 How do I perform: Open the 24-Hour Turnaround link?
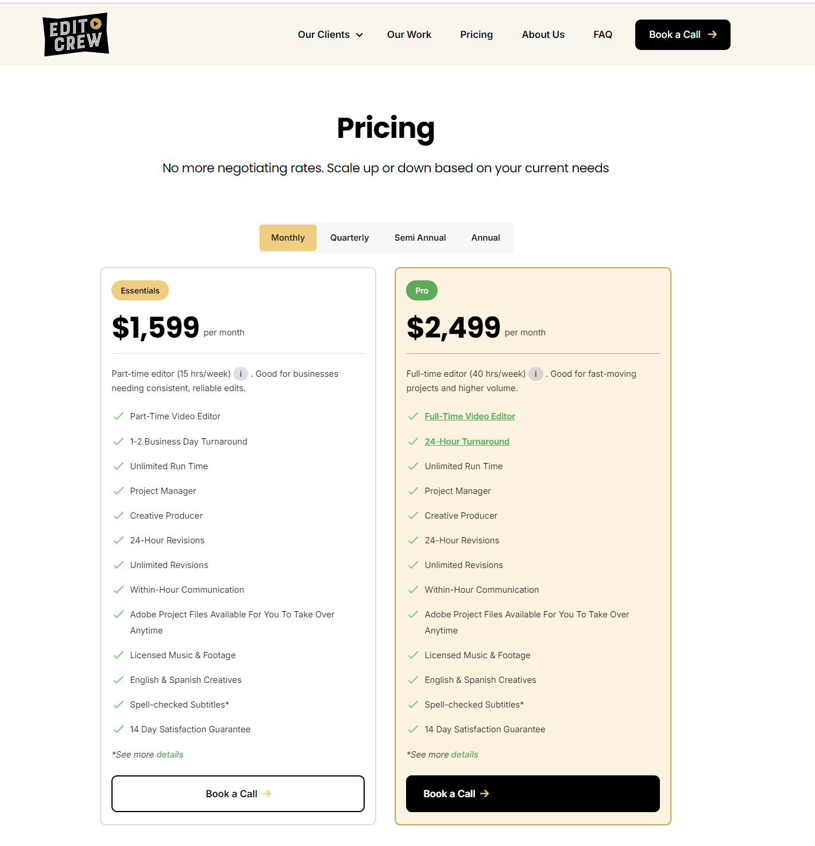(467, 442)
